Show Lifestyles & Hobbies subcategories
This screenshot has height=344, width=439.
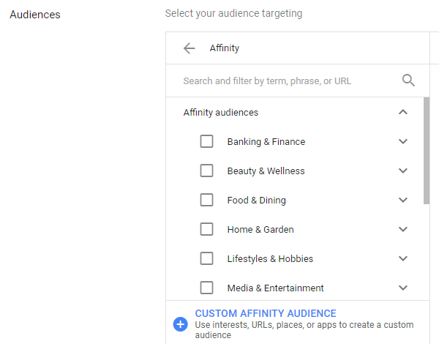click(402, 258)
